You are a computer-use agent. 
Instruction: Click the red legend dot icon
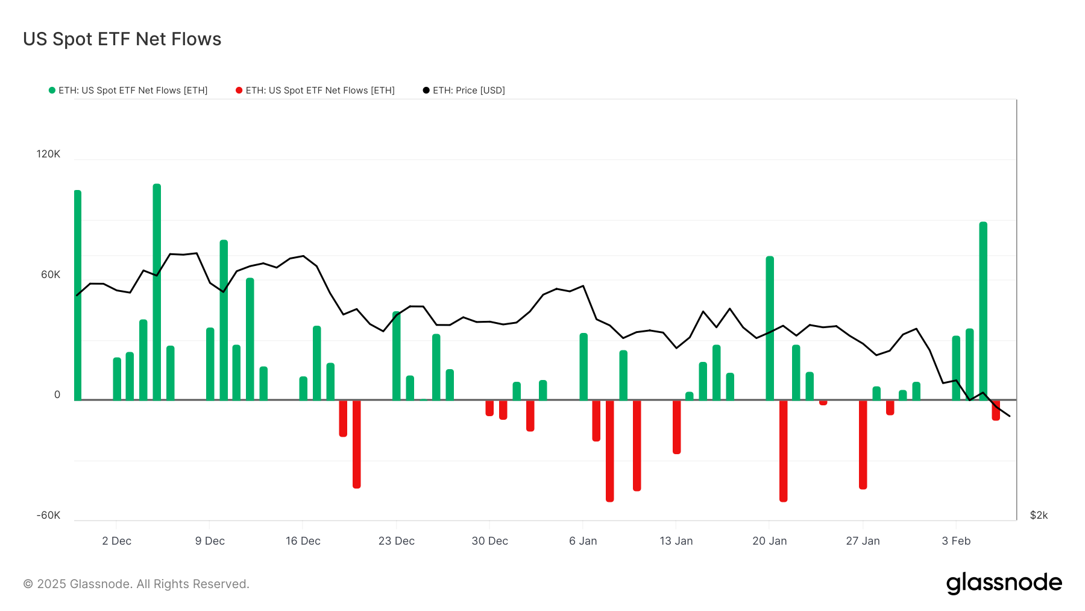pyautogui.click(x=239, y=90)
